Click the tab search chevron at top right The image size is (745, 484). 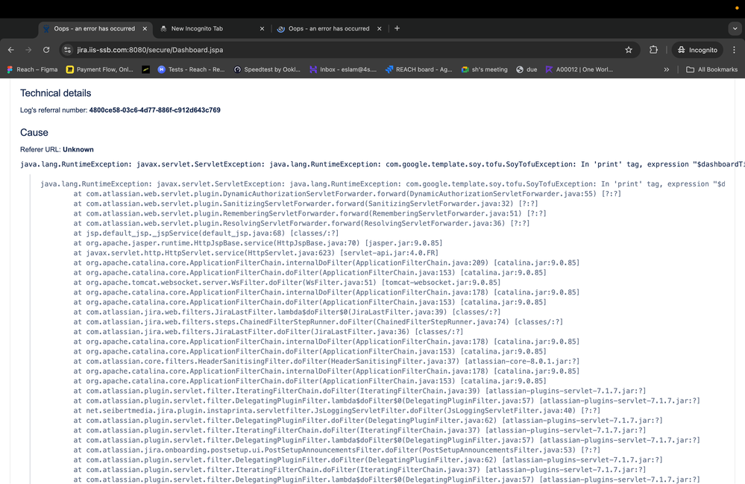[x=735, y=28]
